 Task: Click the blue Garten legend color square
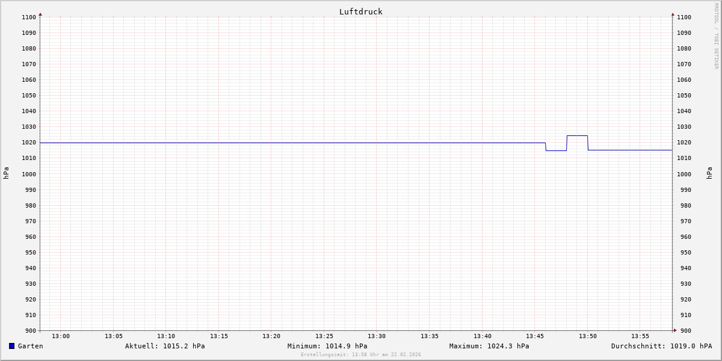pos(11,346)
